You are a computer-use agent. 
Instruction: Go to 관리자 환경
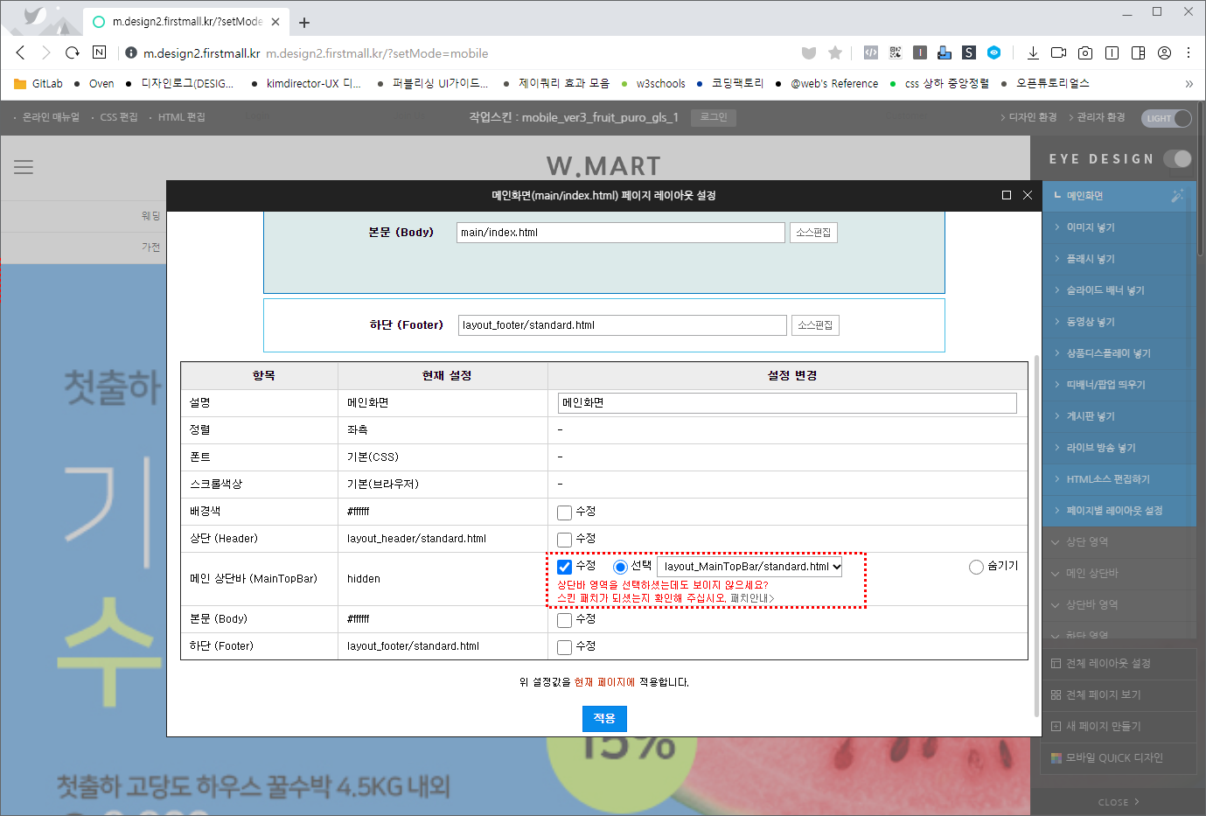pyautogui.click(x=1101, y=117)
